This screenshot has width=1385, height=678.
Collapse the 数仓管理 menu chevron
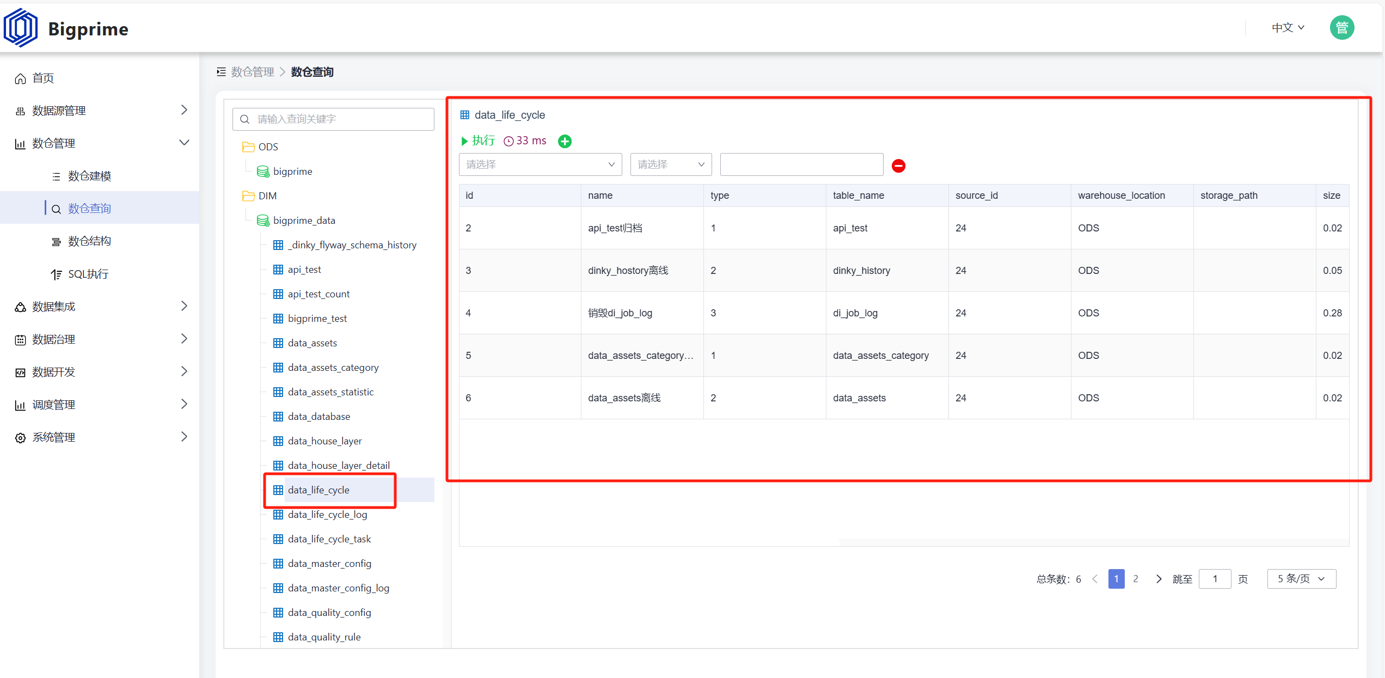[184, 143]
